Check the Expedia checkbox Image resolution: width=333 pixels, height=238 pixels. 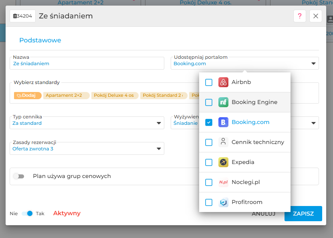pyautogui.click(x=209, y=162)
